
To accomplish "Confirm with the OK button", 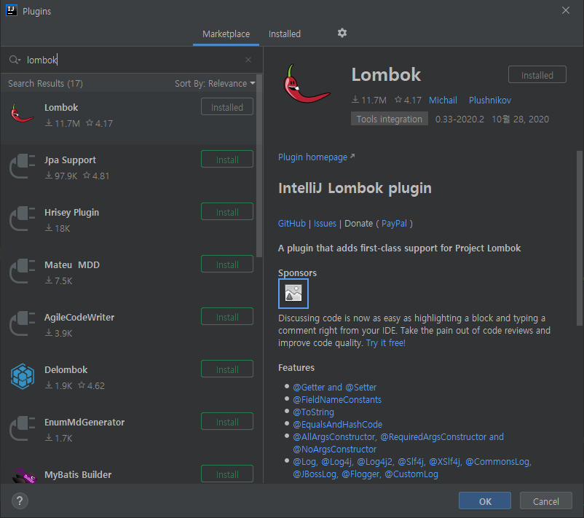I will (x=485, y=501).
